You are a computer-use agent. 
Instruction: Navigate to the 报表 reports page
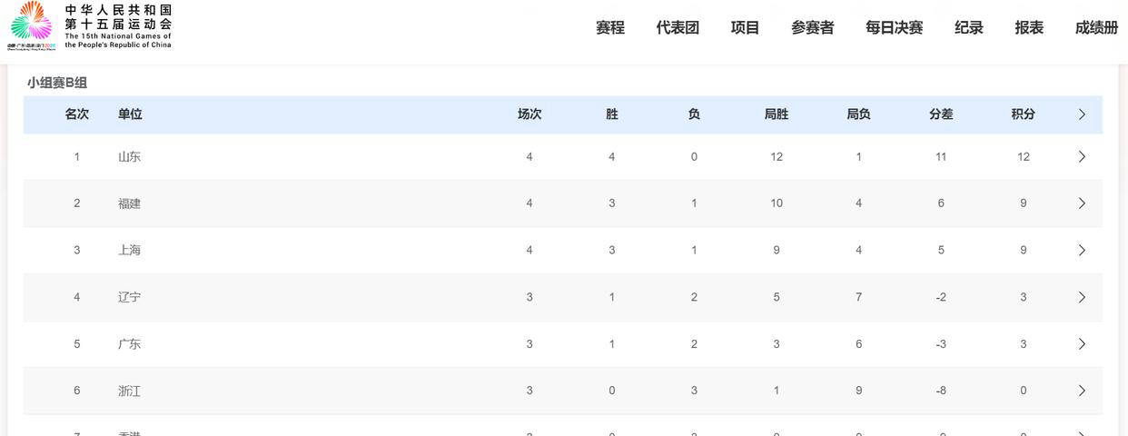coord(1029,27)
